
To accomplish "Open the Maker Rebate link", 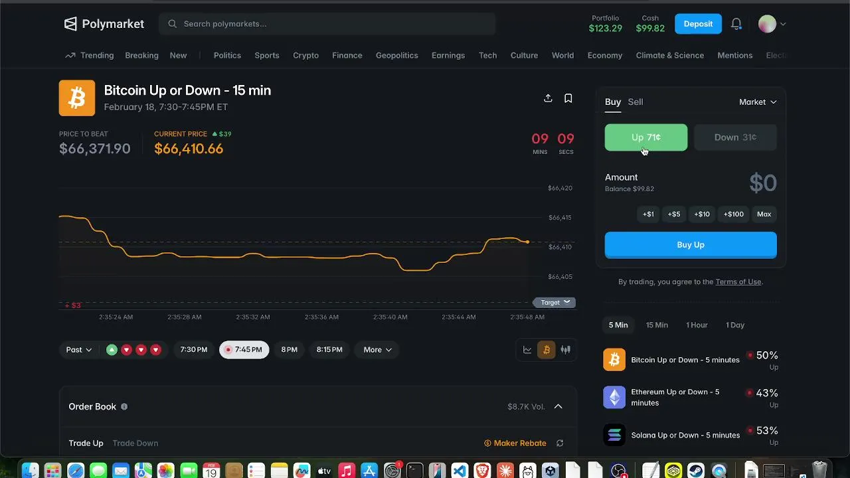I will [515, 443].
